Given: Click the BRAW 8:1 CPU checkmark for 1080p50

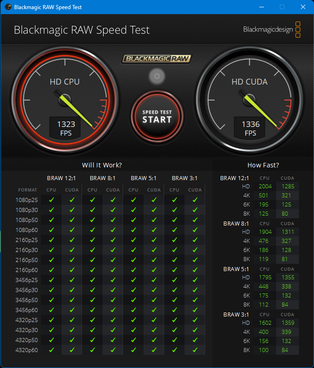Looking at the screenshot, I should tap(93, 220).
